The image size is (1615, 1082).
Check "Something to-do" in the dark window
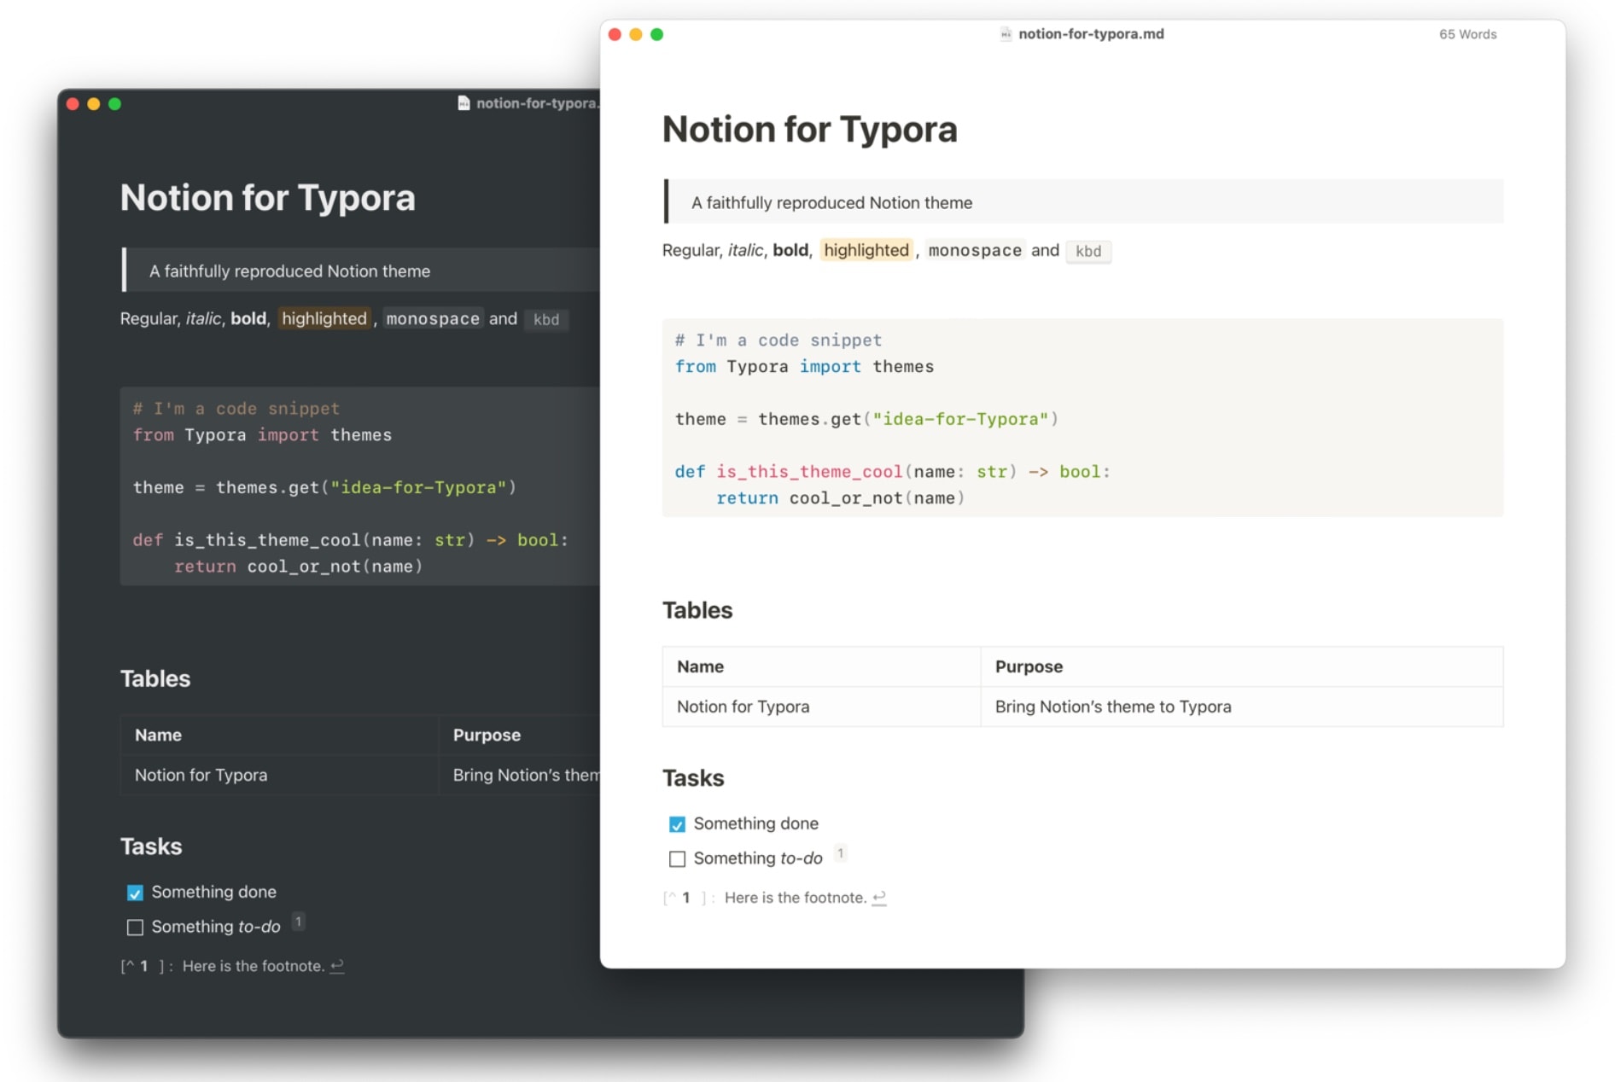click(x=135, y=928)
